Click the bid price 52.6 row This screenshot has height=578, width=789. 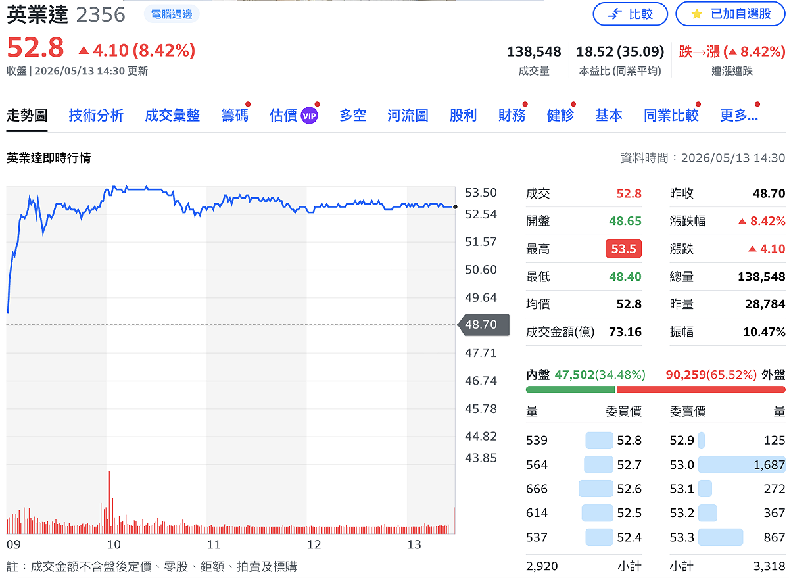click(584, 489)
